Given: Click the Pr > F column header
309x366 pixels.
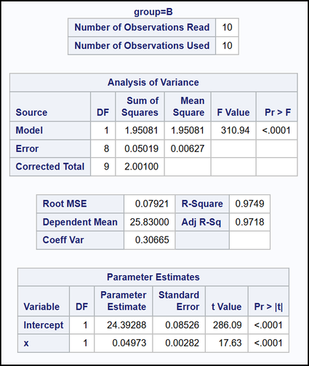Looking at the screenshot, I should point(278,113).
